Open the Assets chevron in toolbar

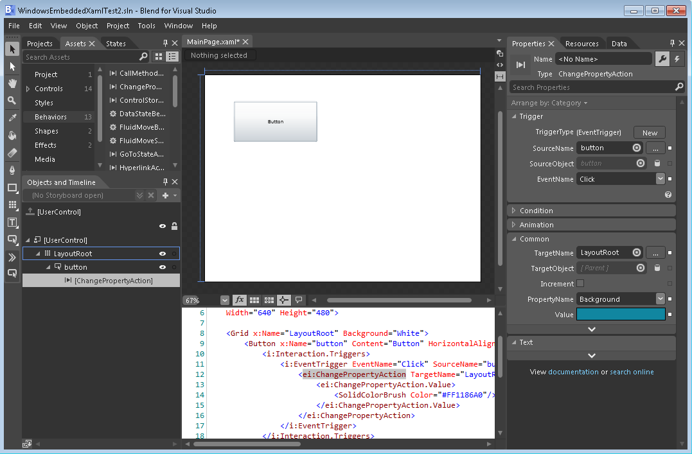click(12, 258)
